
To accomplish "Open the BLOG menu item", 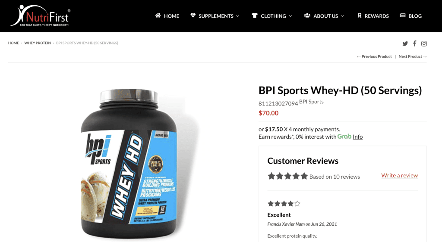I will (411, 16).
